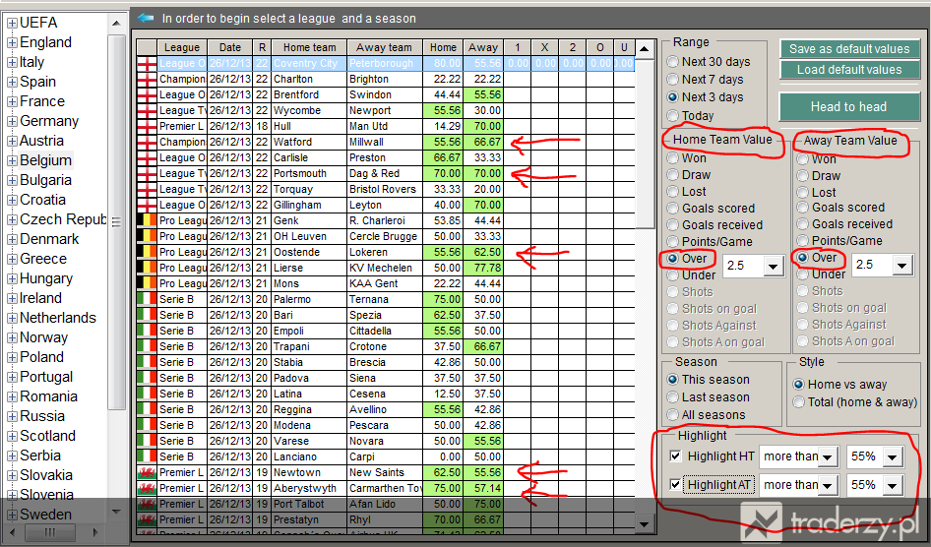Select Today range option
The image size is (931, 547).
[x=673, y=116]
